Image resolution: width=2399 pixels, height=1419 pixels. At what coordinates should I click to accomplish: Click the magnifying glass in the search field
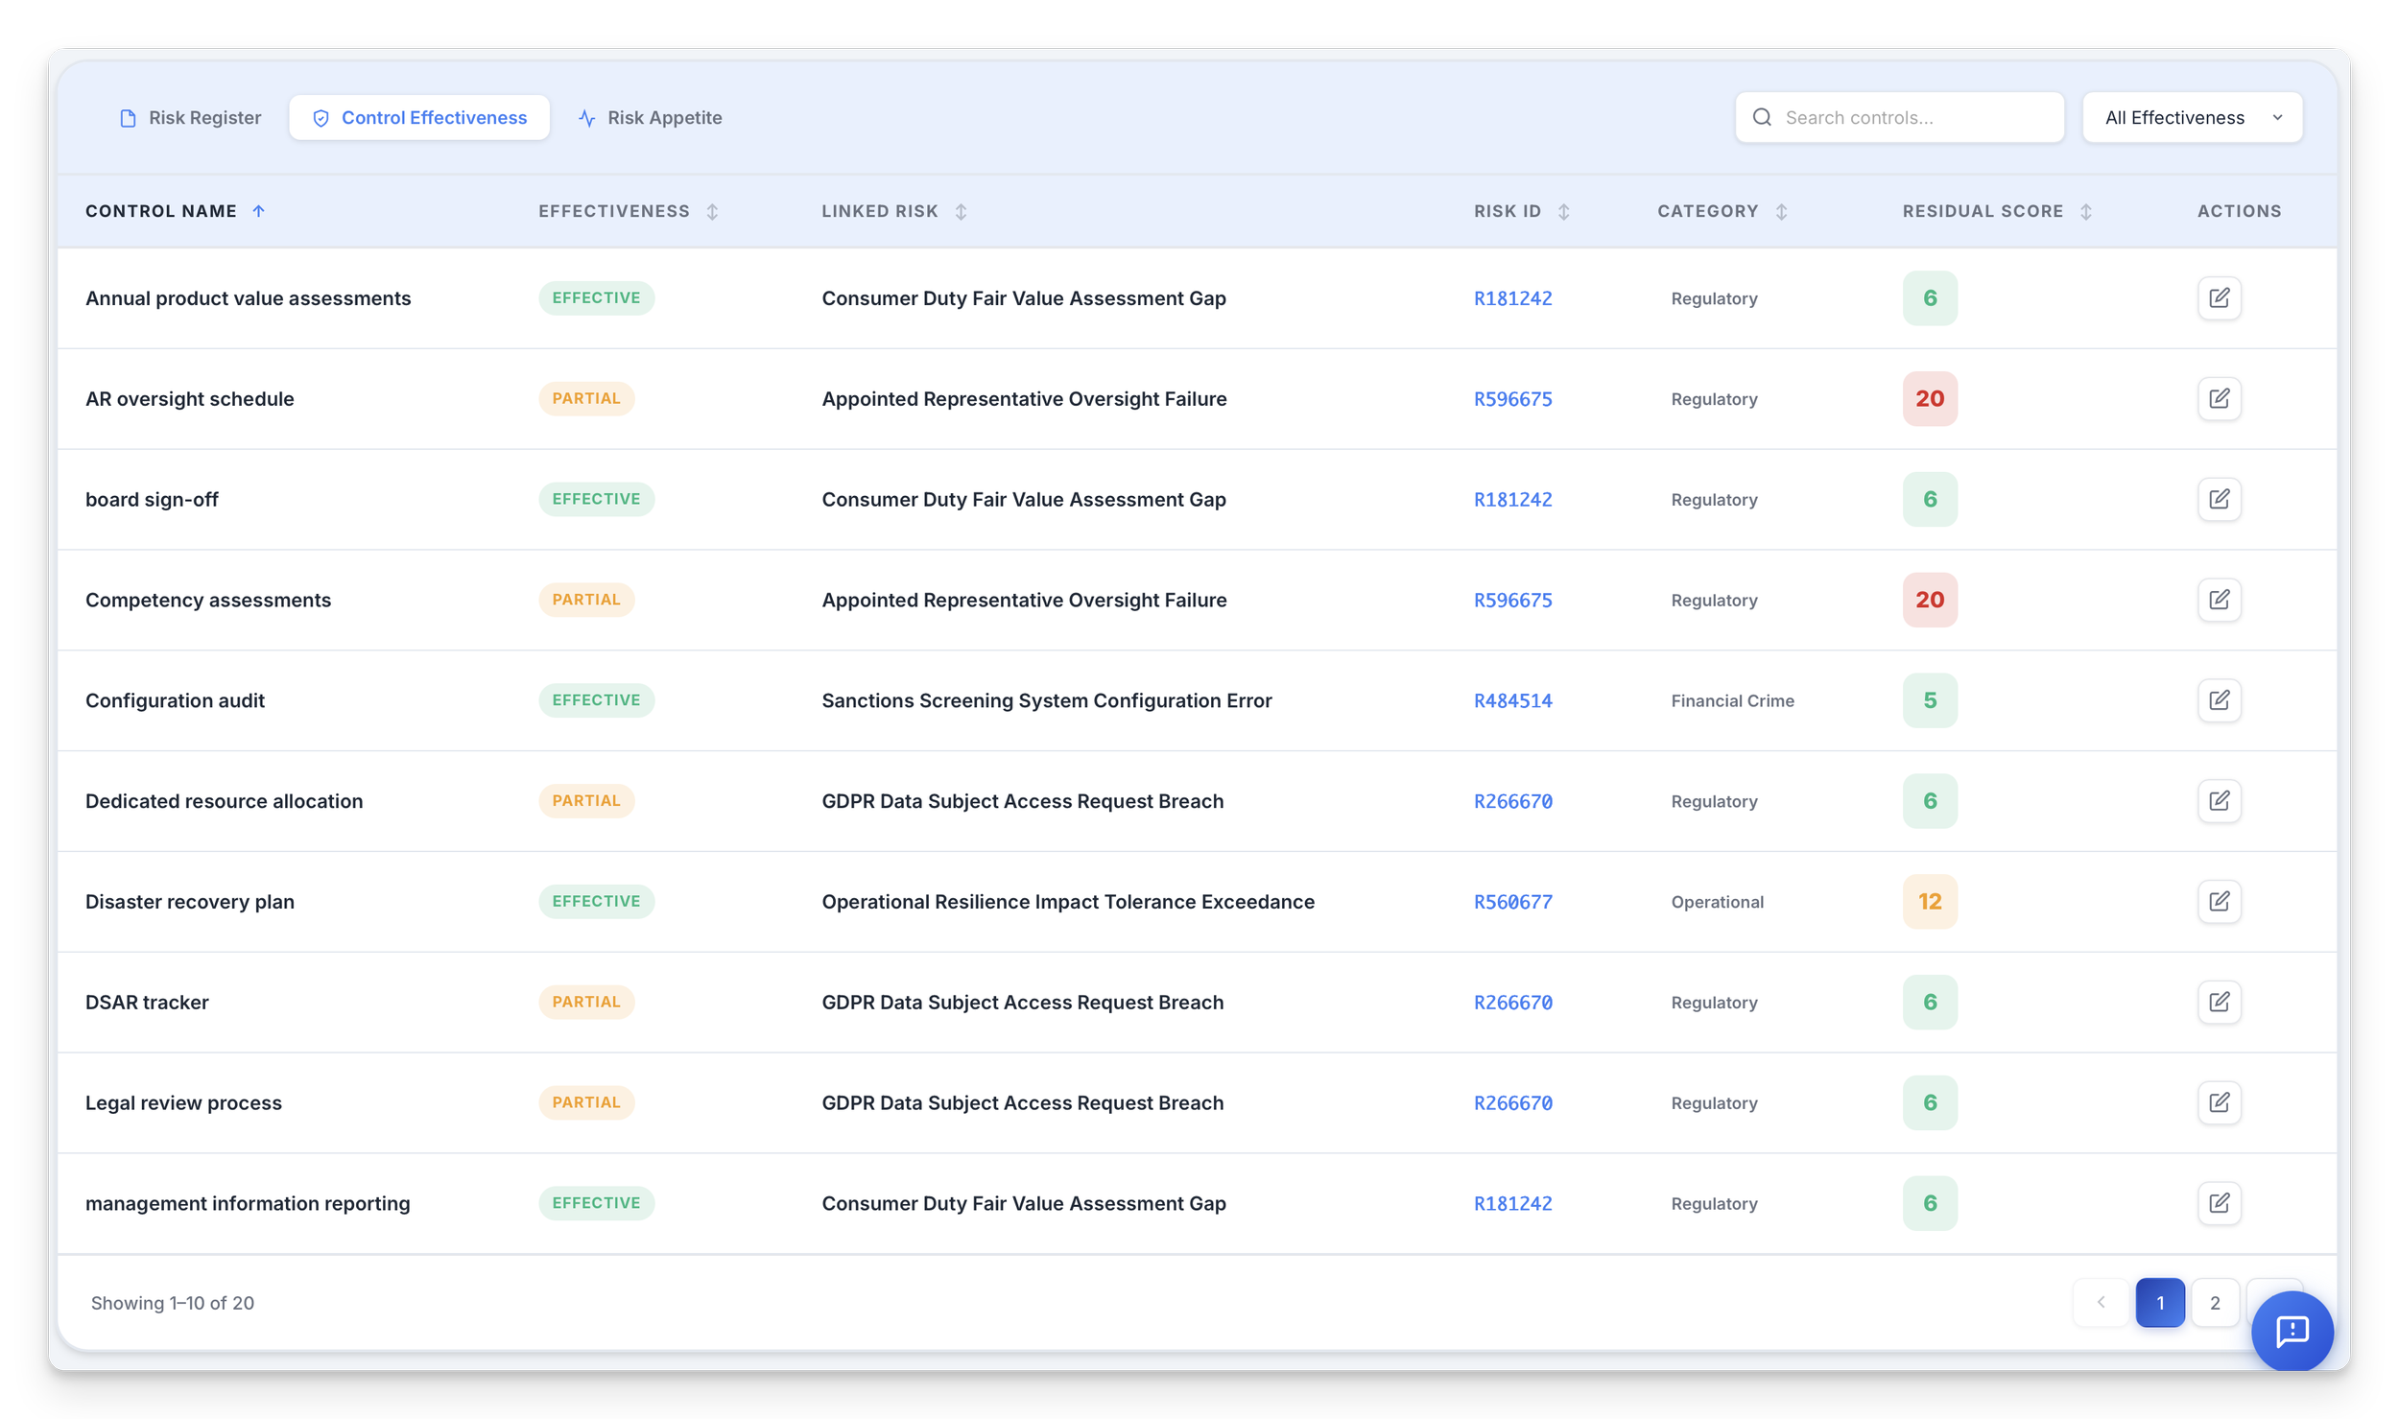(x=1764, y=116)
